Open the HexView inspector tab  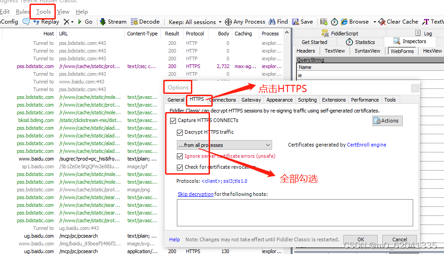point(432,51)
